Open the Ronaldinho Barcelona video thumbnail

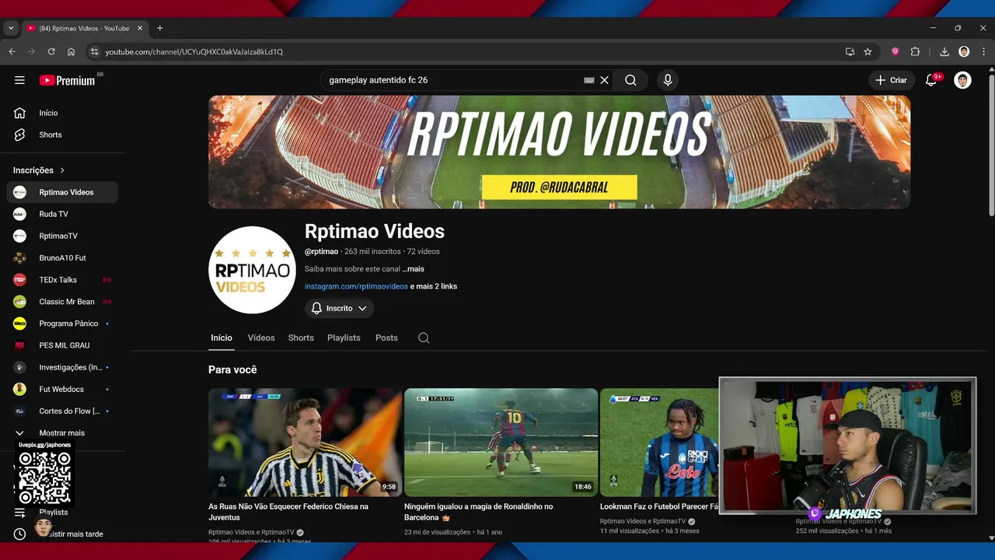click(501, 443)
